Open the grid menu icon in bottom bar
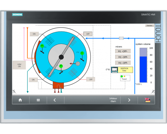 (38, 100)
